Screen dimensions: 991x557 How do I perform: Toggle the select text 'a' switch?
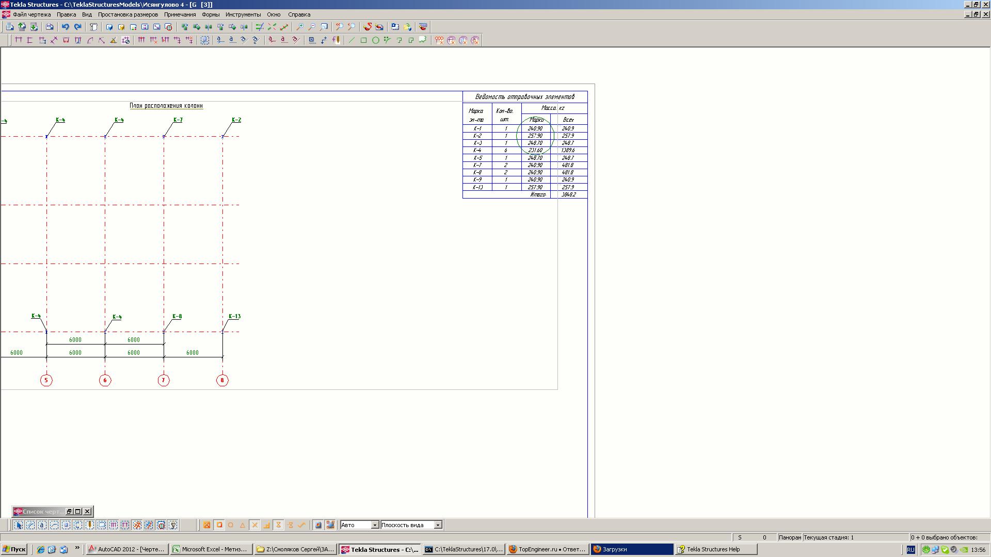(x=42, y=525)
